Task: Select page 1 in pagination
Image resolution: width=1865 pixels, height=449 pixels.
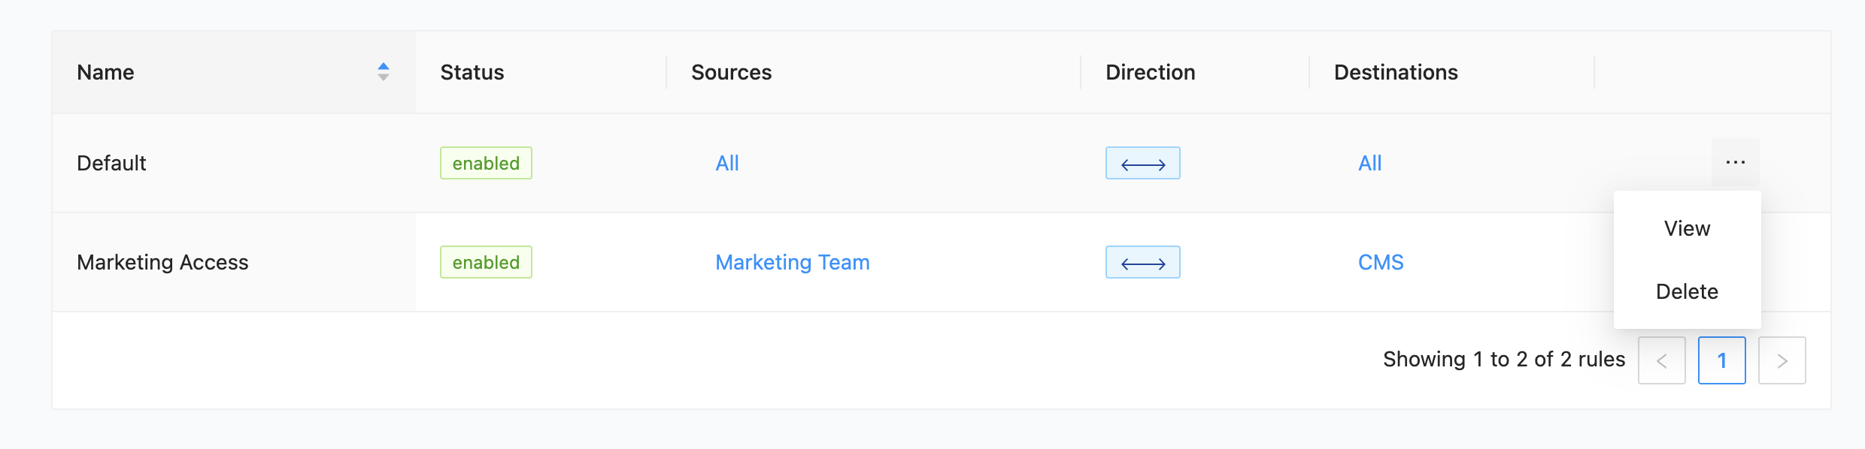Action: click(x=1721, y=361)
